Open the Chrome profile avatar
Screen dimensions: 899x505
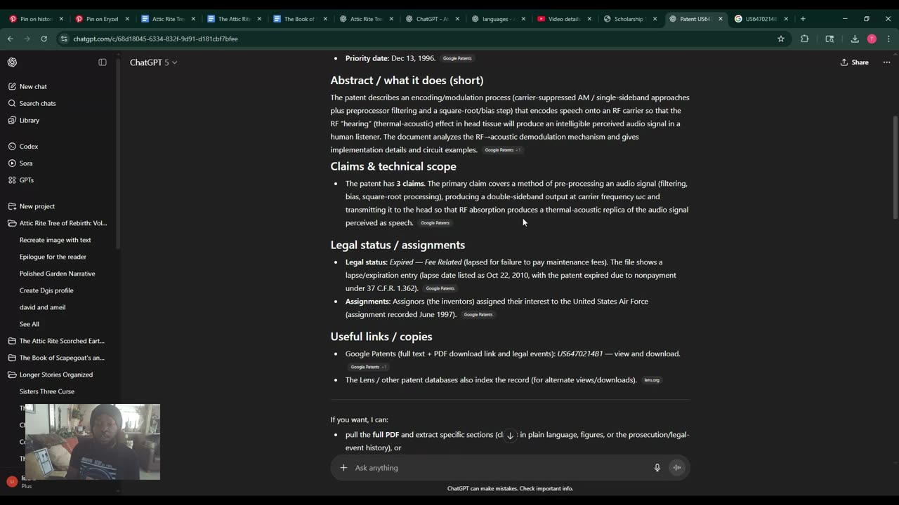(872, 39)
